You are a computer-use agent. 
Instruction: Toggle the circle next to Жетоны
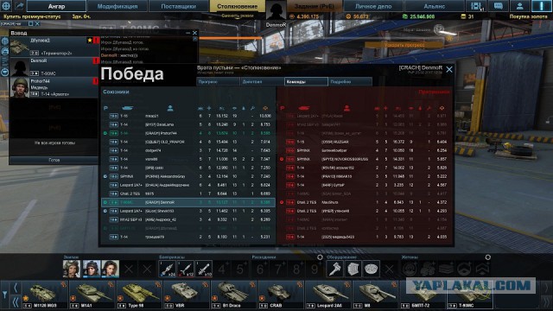click(x=487, y=257)
